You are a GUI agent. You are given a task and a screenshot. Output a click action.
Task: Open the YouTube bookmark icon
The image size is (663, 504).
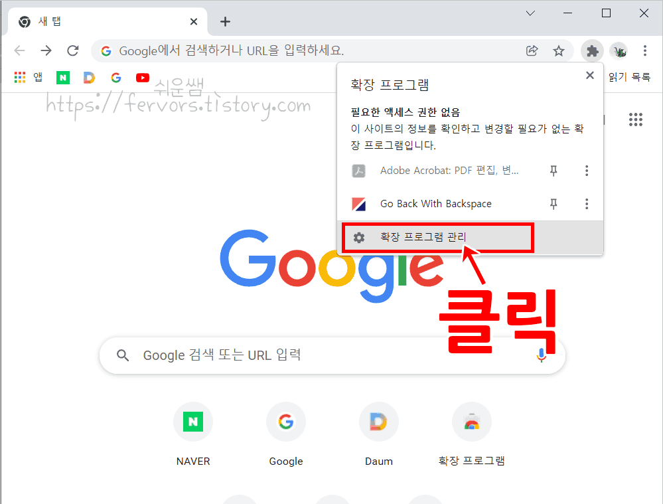point(143,78)
